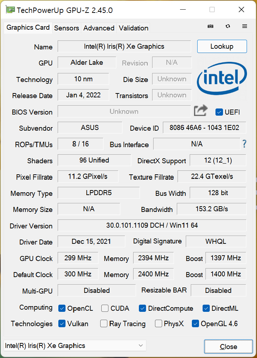Click the Name field Intel(R) Iris(R) Xe Graphics
Image resolution: width=257 pixels, height=358 pixels.
pos(124,46)
